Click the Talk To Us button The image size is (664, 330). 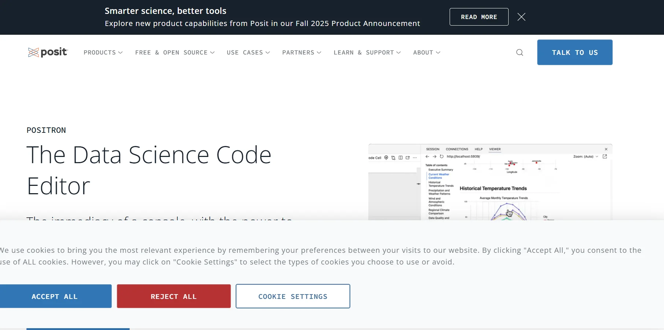(x=575, y=52)
